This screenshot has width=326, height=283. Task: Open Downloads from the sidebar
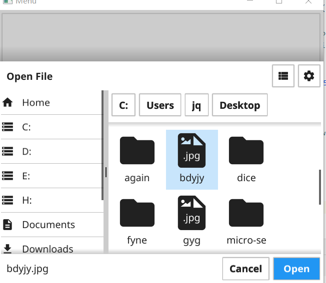pyautogui.click(x=47, y=249)
